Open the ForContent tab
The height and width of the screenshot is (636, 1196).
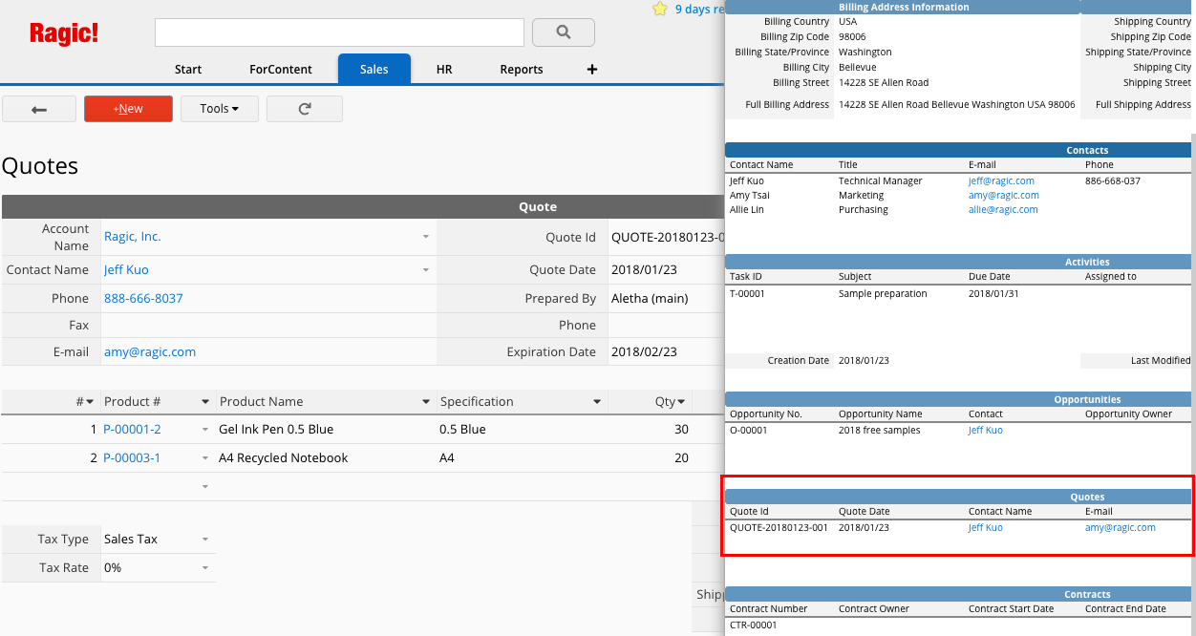(281, 69)
